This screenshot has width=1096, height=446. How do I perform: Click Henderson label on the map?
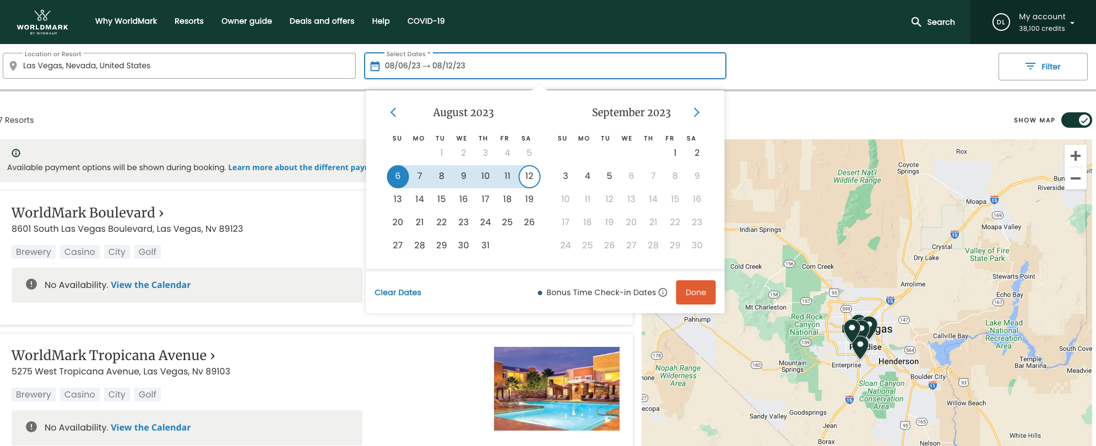(898, 362)
